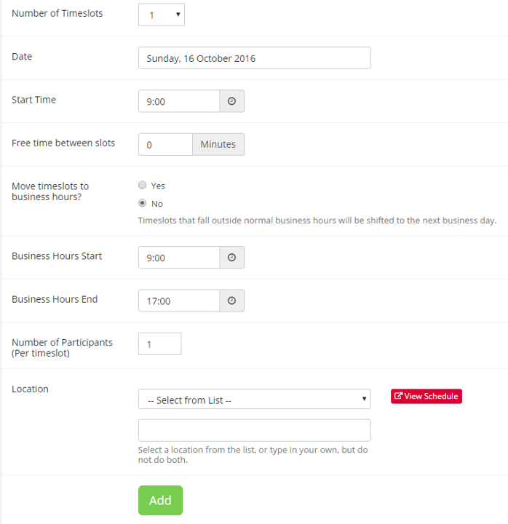
Task: Click the external-link icon in View Schedule
Action: (398, 396)
